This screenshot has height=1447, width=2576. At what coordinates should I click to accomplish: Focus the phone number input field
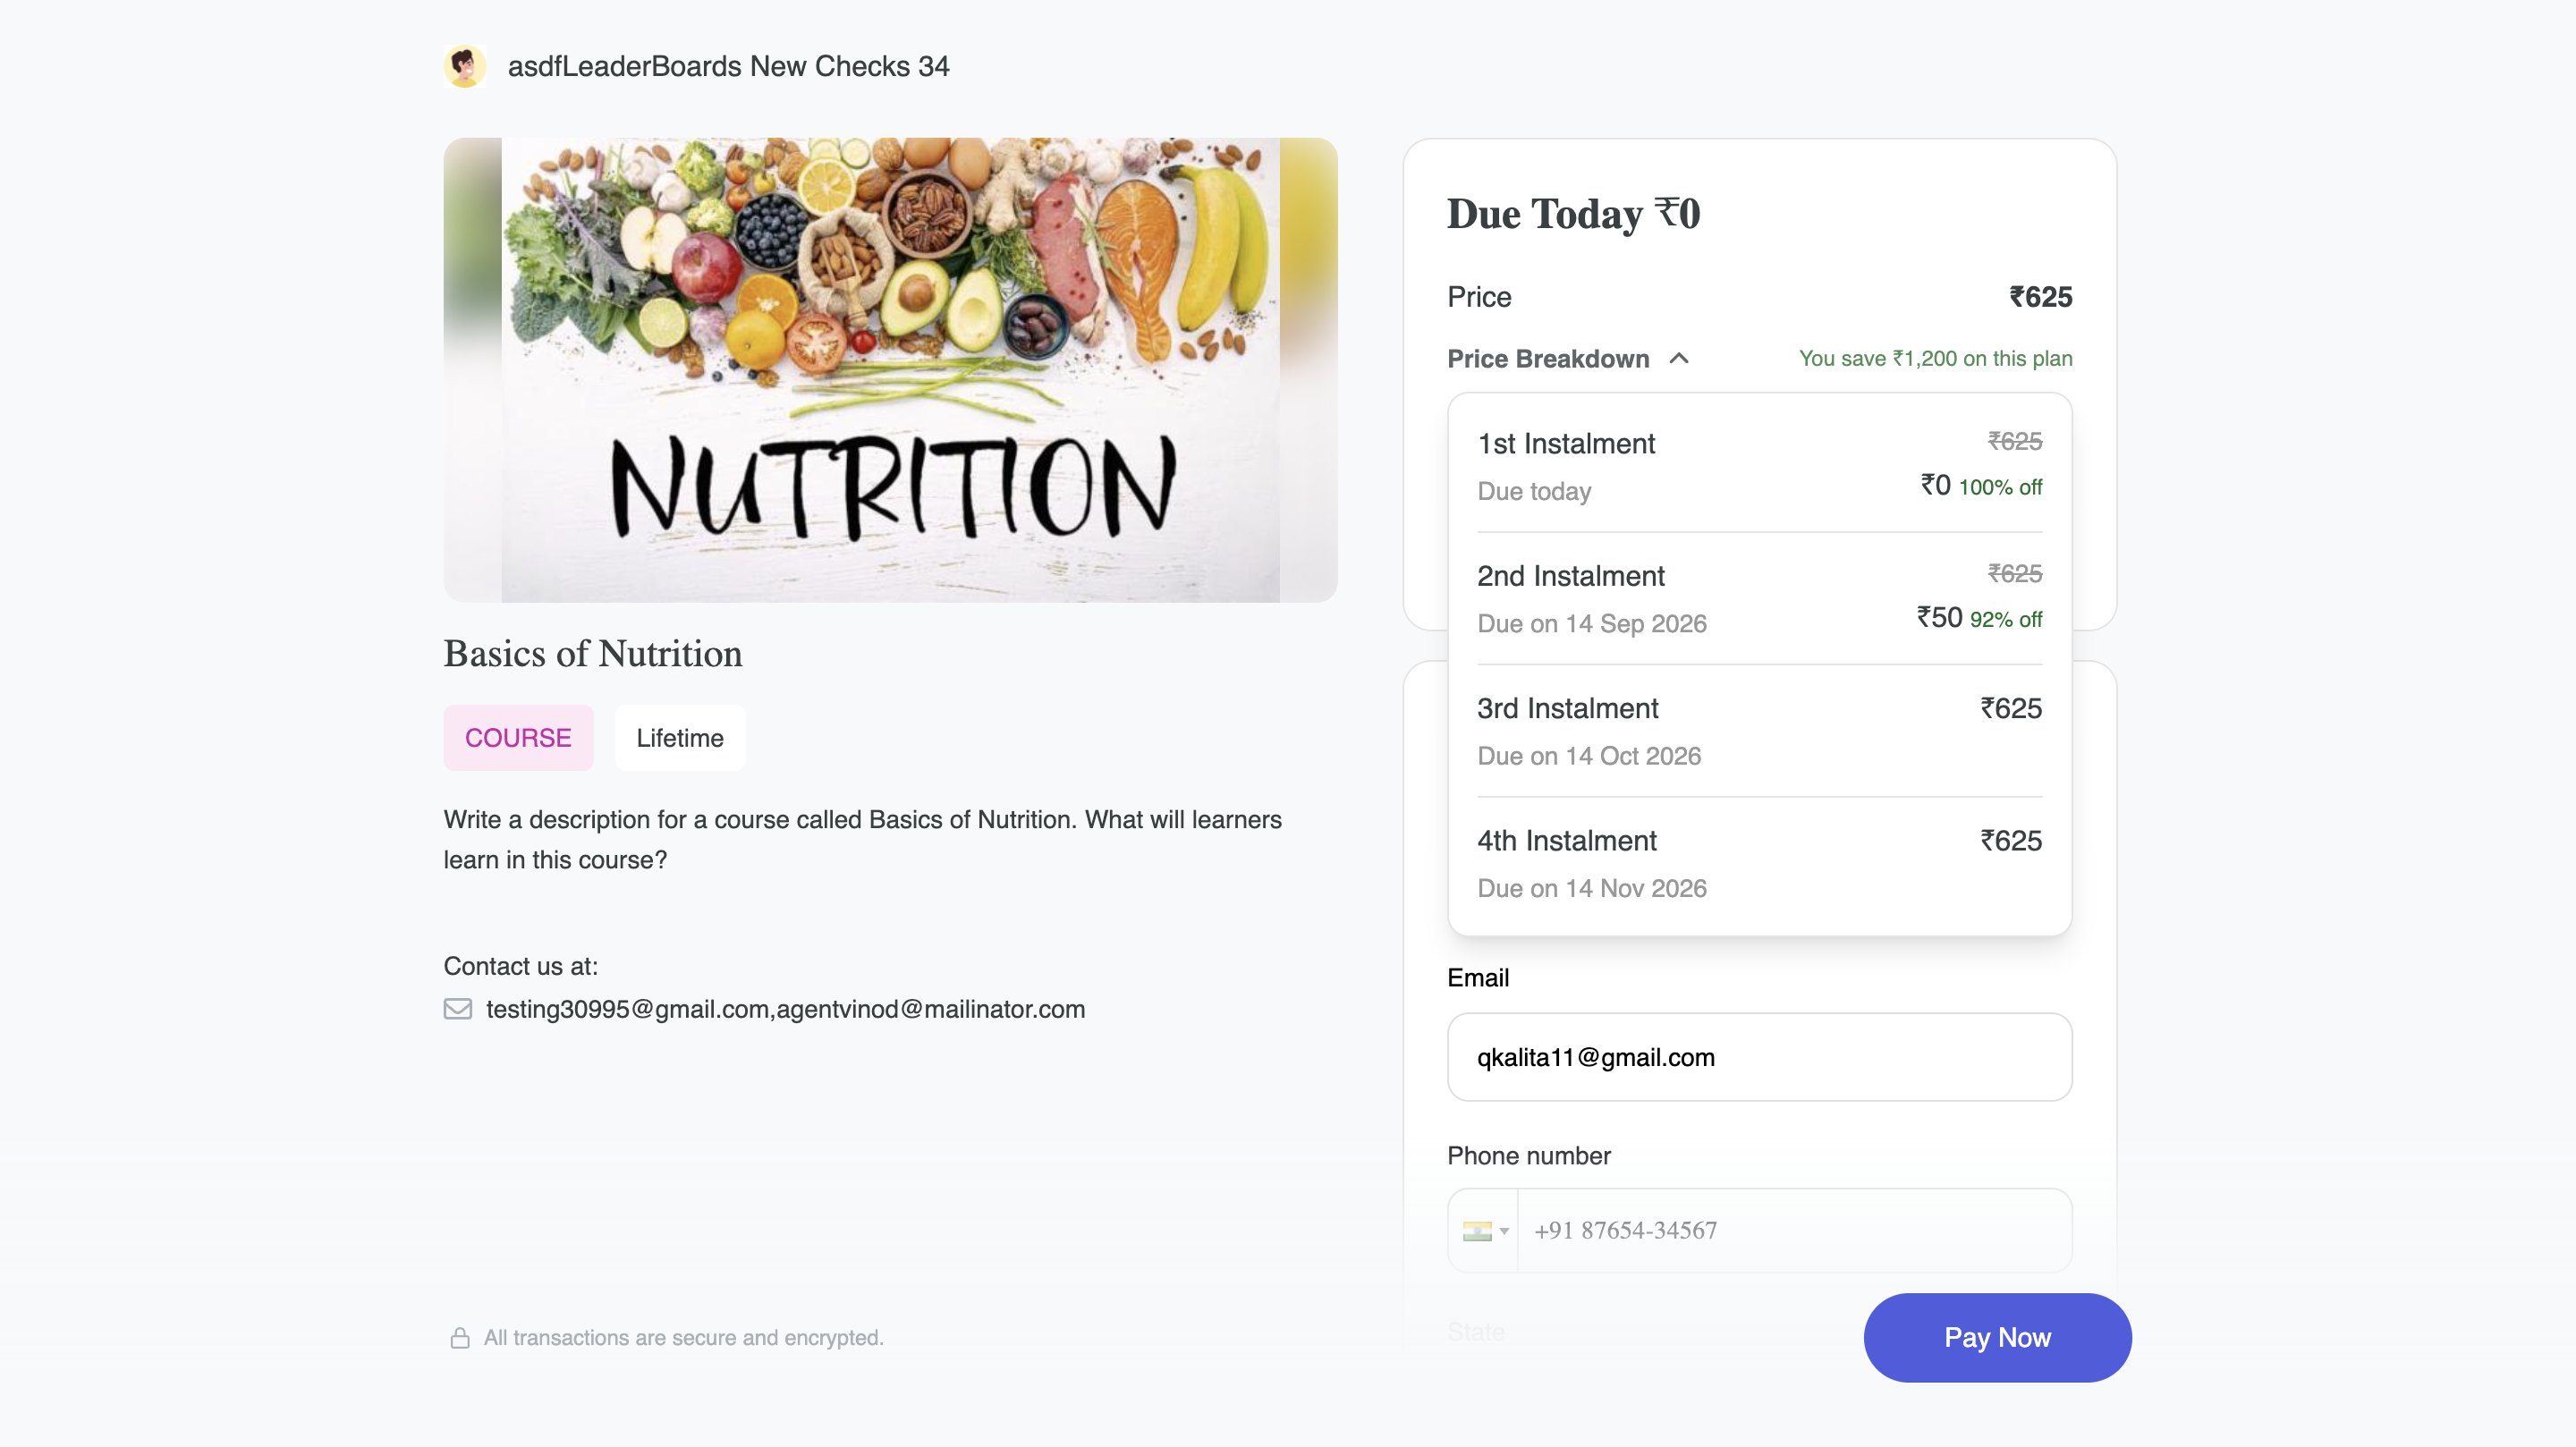pos(1794,1231)
